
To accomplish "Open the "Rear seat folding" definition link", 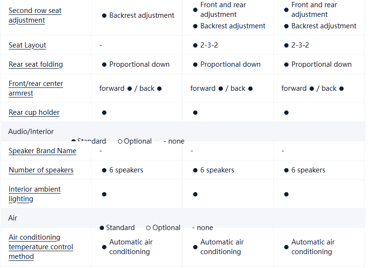I will coord(35,64).
